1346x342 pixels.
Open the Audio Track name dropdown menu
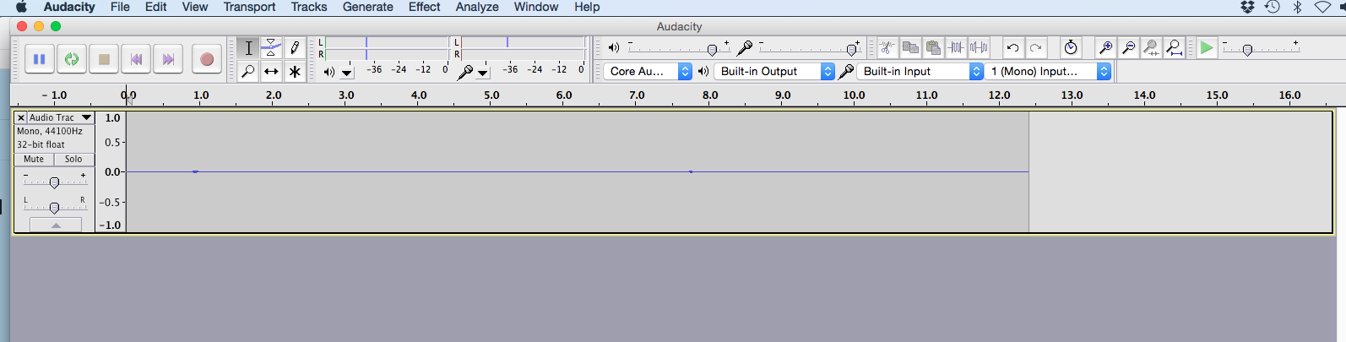click(61, 117)
